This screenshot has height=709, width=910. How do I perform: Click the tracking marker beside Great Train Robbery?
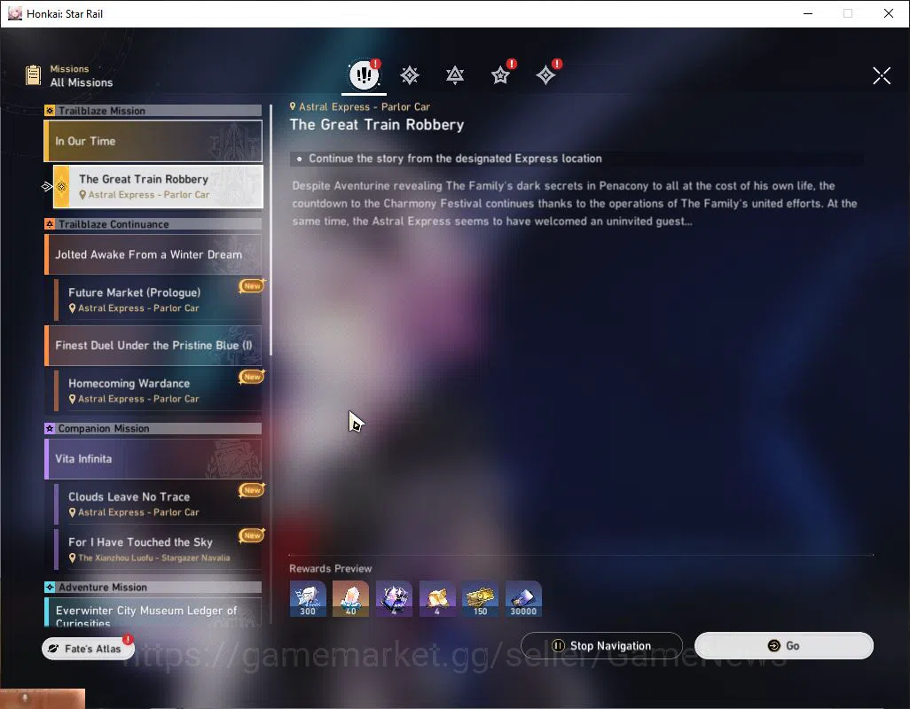tap(47, 187)
